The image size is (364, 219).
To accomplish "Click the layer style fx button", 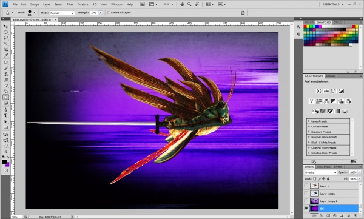I will 321,216.
